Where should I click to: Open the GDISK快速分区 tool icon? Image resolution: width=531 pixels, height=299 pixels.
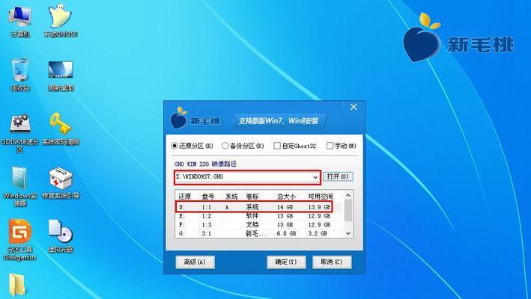click(20, 132)
